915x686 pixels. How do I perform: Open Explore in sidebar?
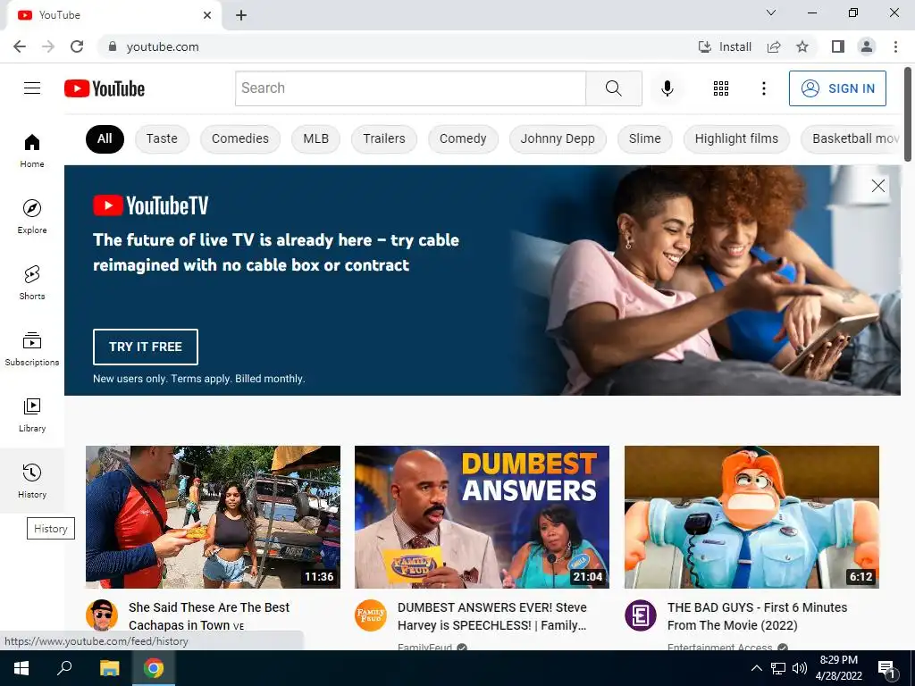[x=32, y=217]
